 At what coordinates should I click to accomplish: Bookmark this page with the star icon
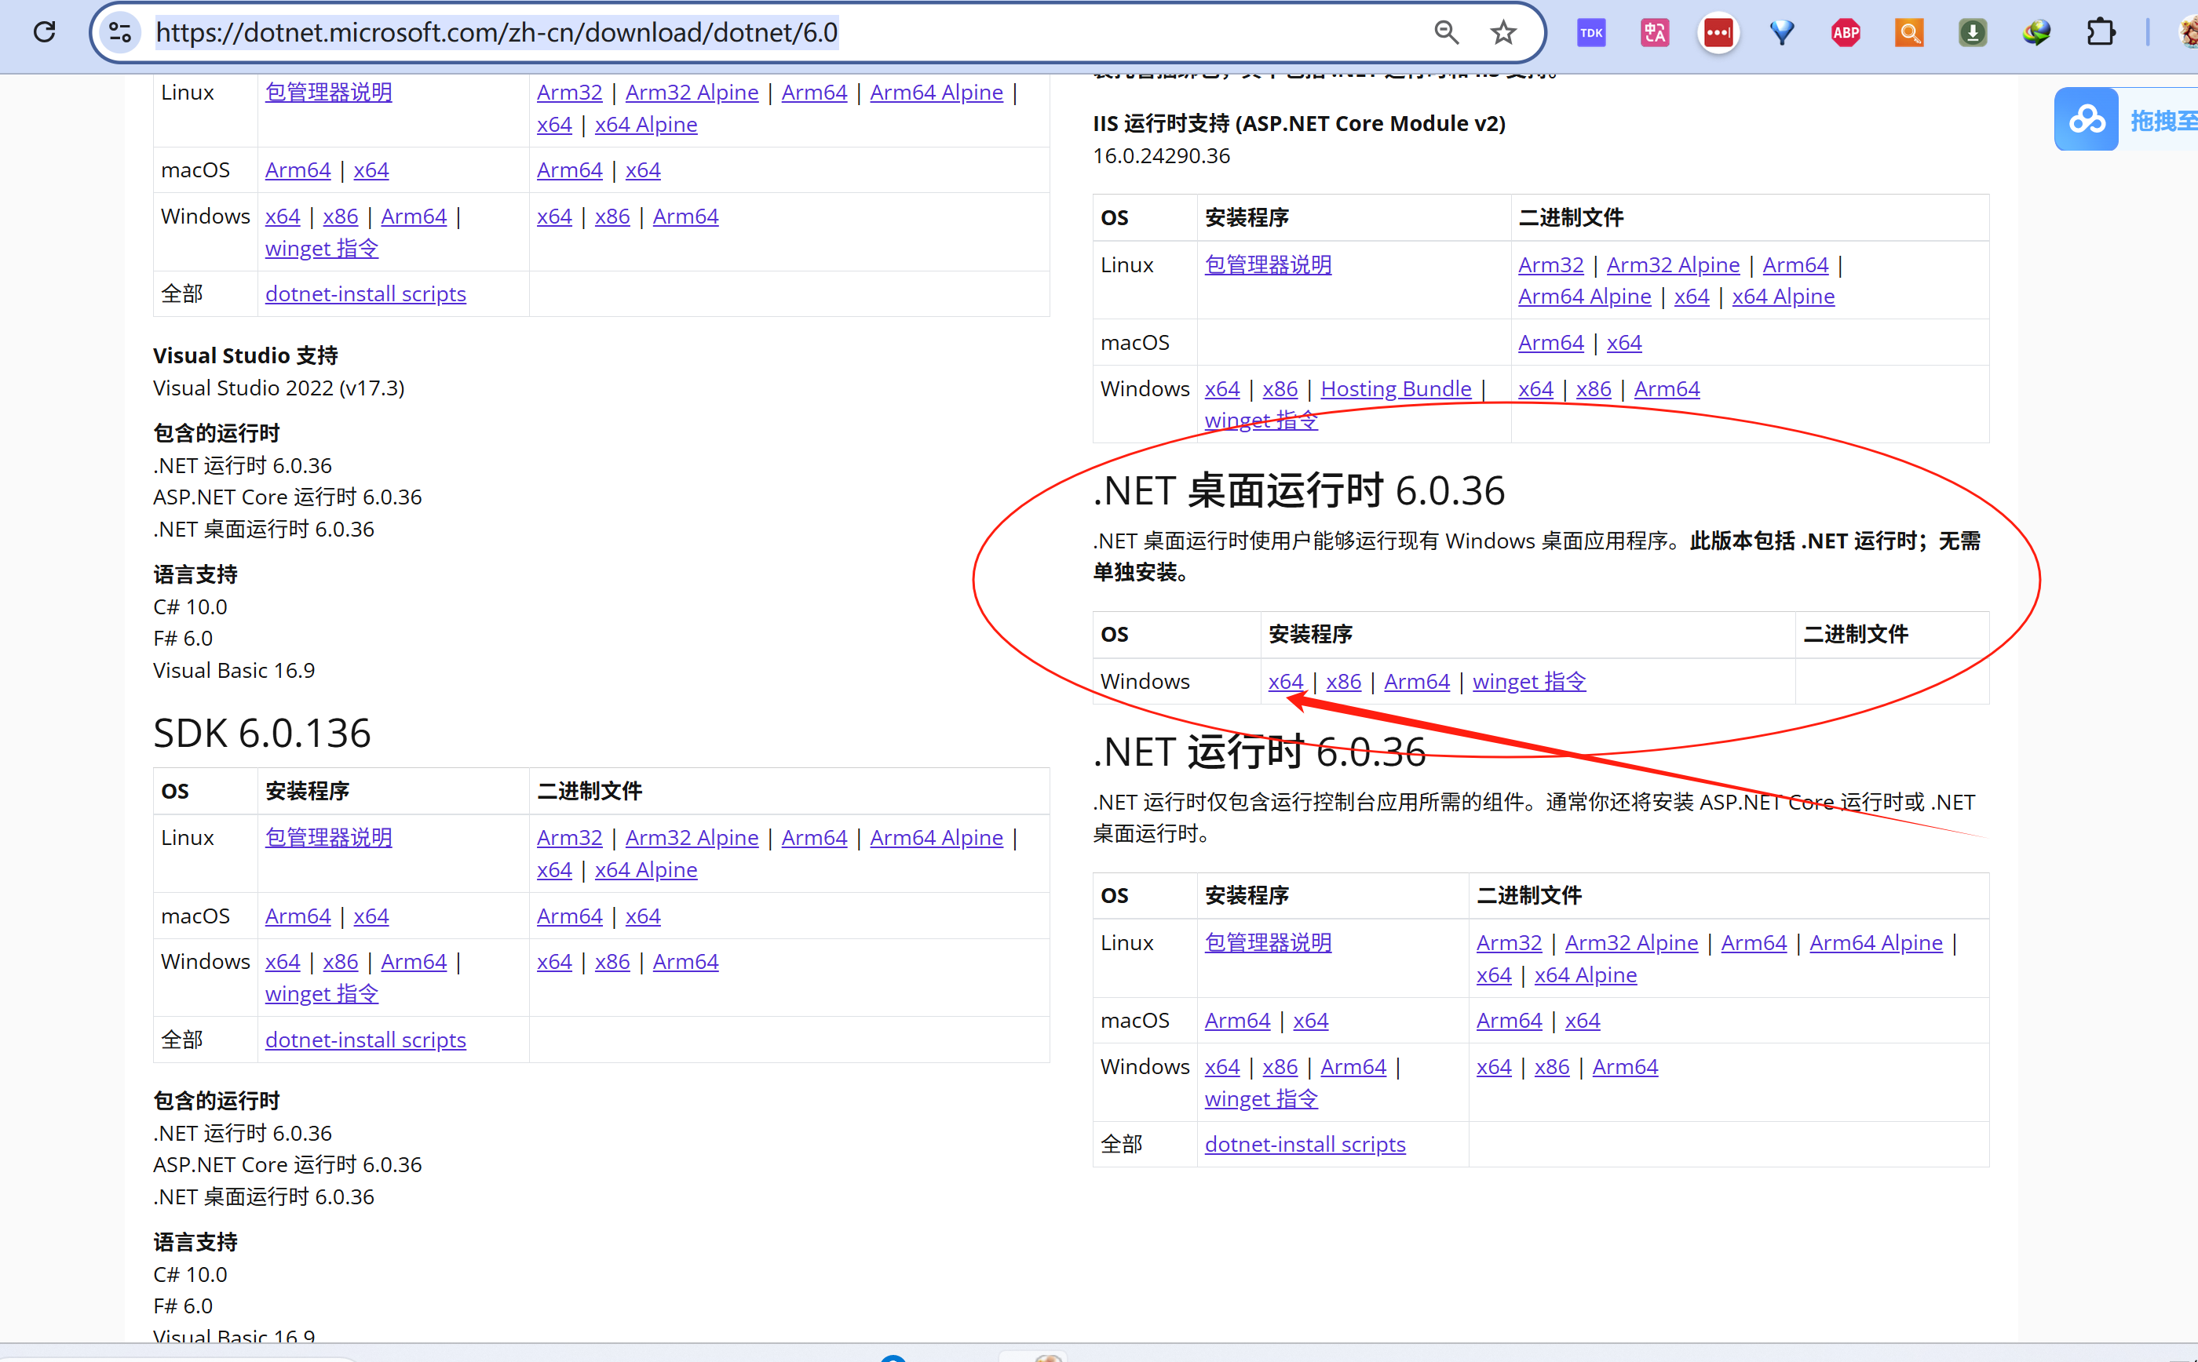tap(1502, 33)
